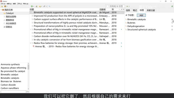This screenshot has width=174, height=98.
Task: Click the Dehydrogenation tag label icon
Action: coord(126,26)
